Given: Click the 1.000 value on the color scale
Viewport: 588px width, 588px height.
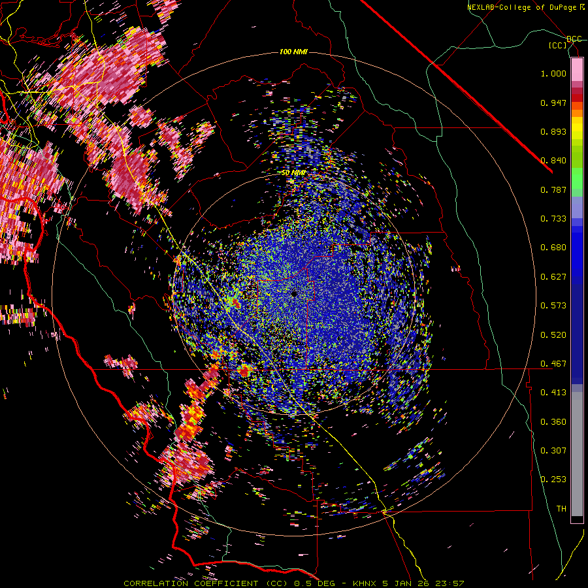Looking at the screenshot, I should [x=553, y=73].
